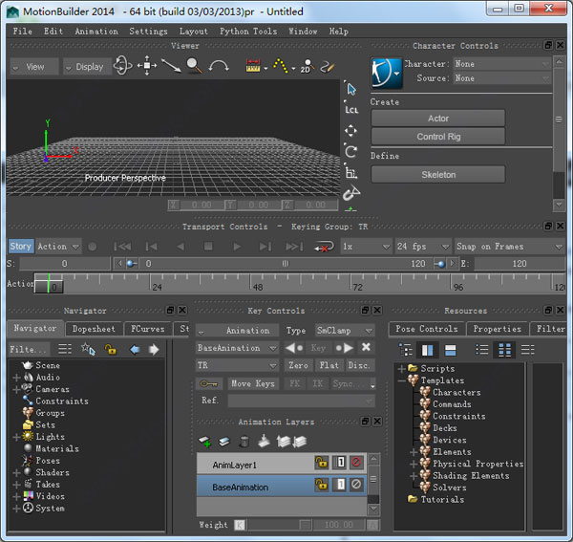Click the Animation Layers list scrollbar down arrow
Screen dimensions: 573x542
[x=373, y=509]
